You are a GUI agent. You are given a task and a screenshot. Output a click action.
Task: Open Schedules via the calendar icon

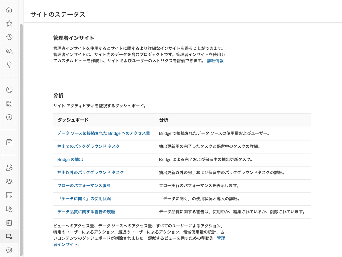9,195
